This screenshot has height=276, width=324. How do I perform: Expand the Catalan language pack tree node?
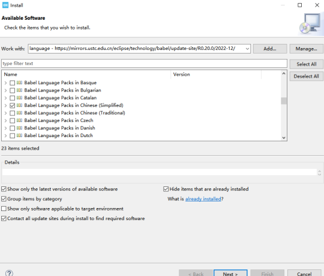click(5, 98)
